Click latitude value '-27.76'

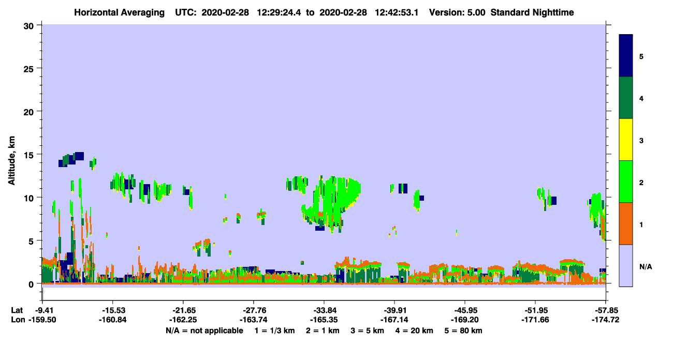pyautogui.click(x=254, y=310)
